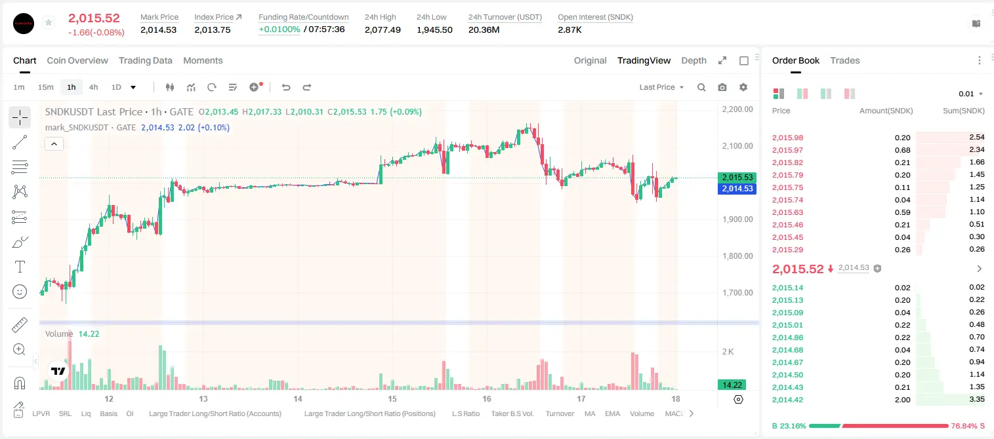
Task: Open the chart symbol search magnifier
Action: pyautogui.click(x=701, y=87)
